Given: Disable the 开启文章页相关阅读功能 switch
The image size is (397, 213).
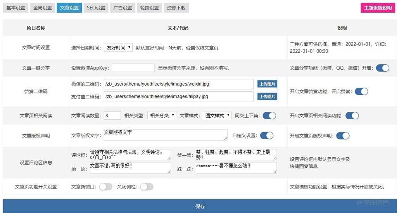Looking at the screenshot, I should click(352, 115).
